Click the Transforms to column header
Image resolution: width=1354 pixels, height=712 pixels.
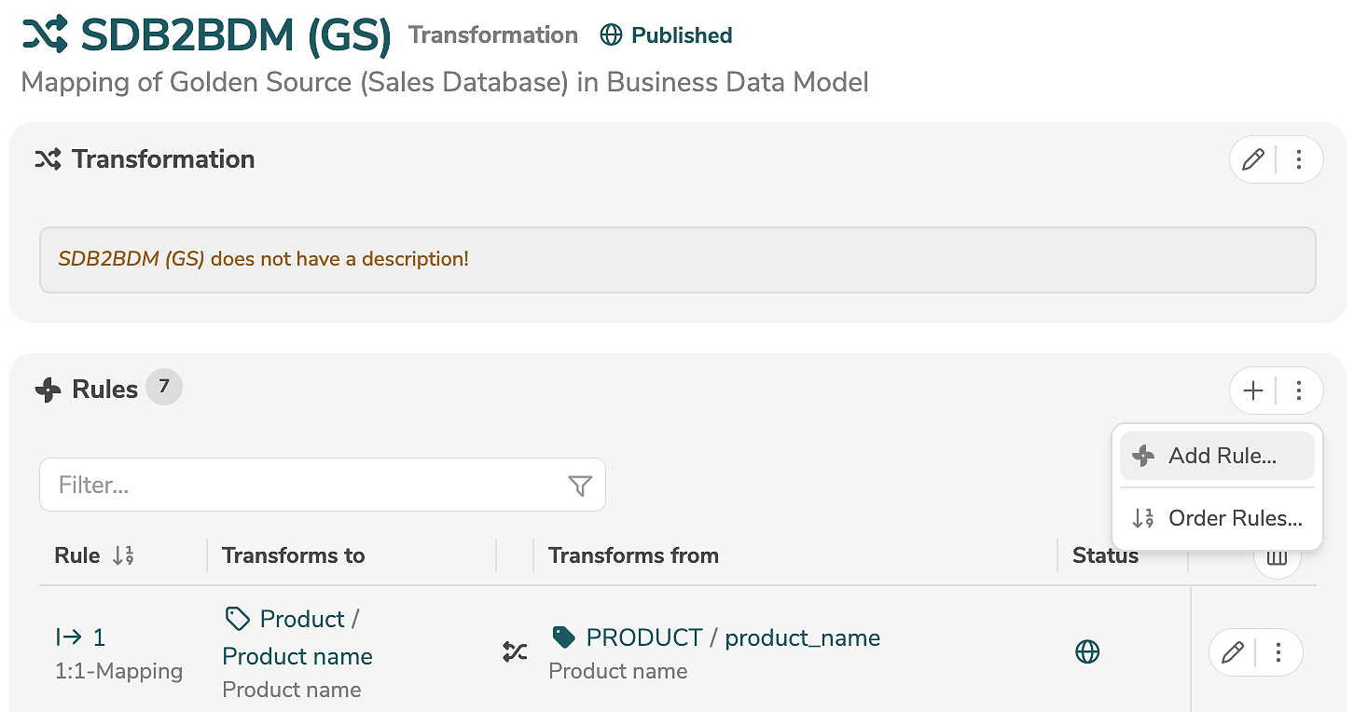tap(293, 556)
